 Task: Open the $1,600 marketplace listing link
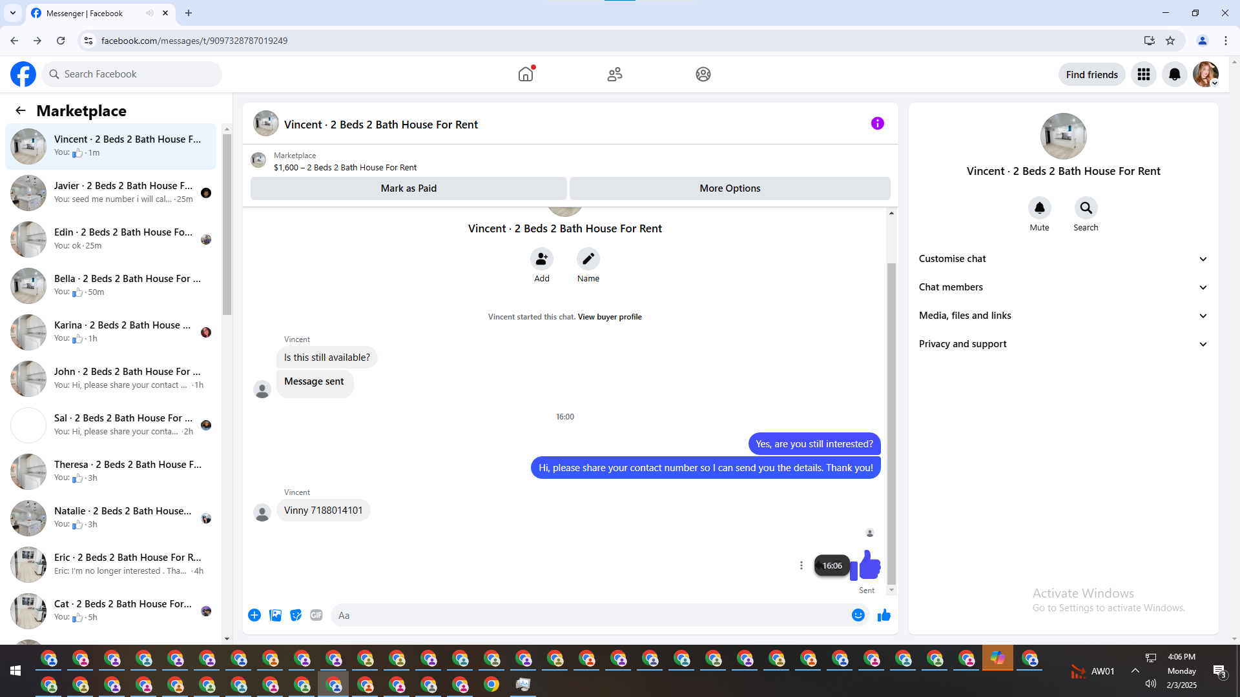pyautogui.click(x=345, y=168)
